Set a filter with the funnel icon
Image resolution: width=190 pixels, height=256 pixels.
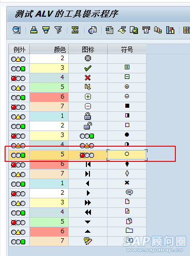tap(58, 30)
